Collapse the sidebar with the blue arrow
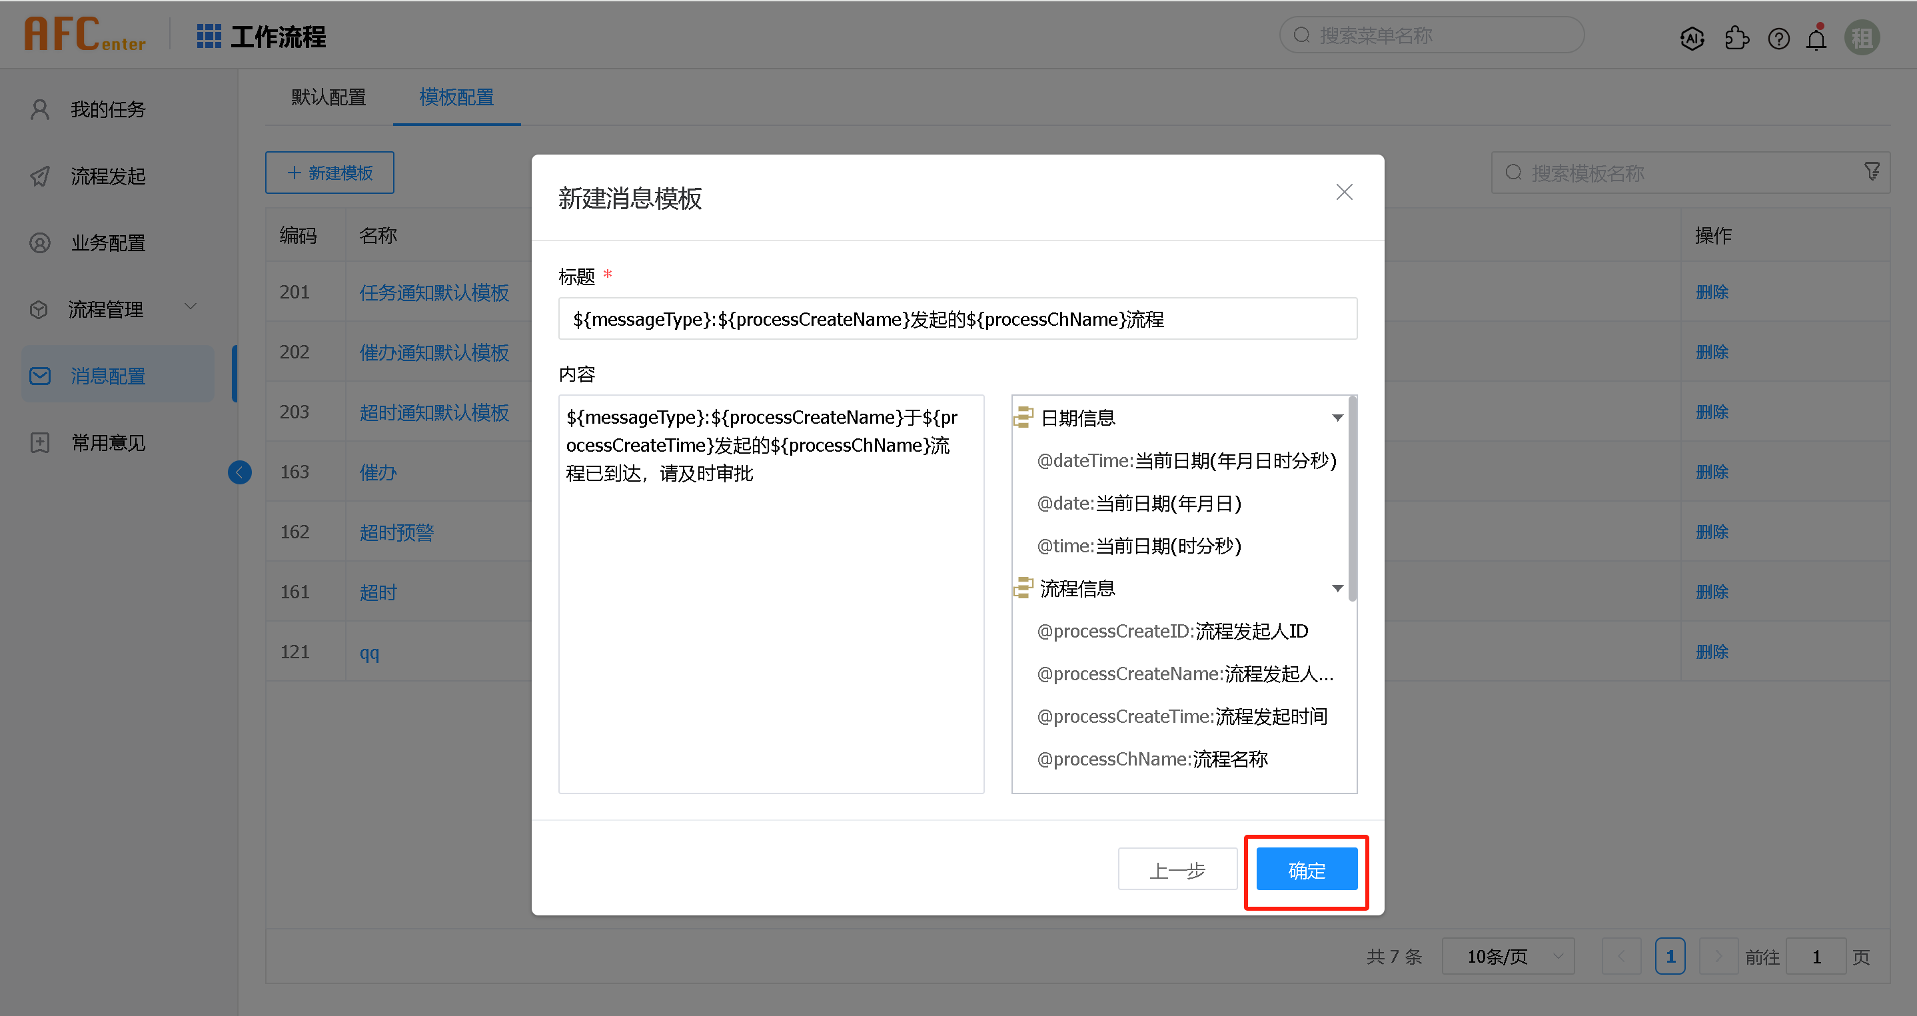This screenshot has height=1016, width=1917. coord(240,472)
